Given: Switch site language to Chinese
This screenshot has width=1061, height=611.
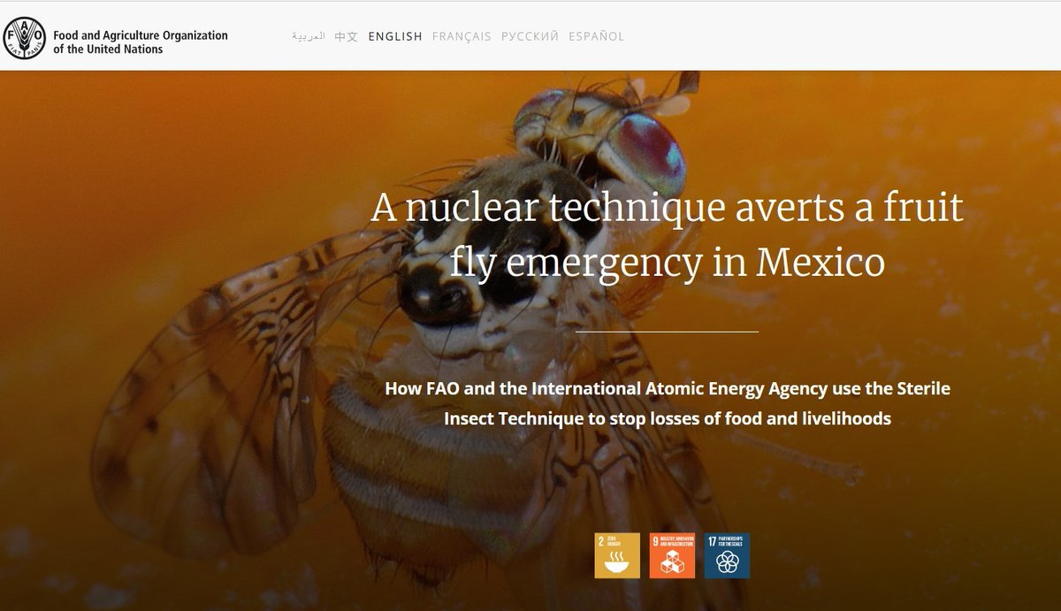Looking at the screenshot, I should point(347,36).
